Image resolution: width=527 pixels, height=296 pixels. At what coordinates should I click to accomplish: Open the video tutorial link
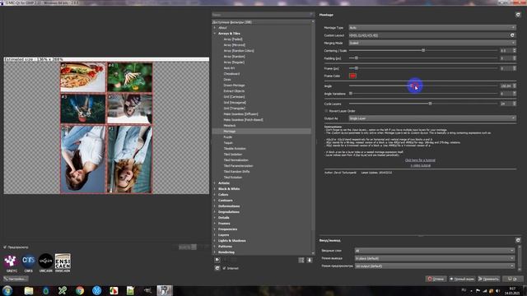[x=420, y=165]
